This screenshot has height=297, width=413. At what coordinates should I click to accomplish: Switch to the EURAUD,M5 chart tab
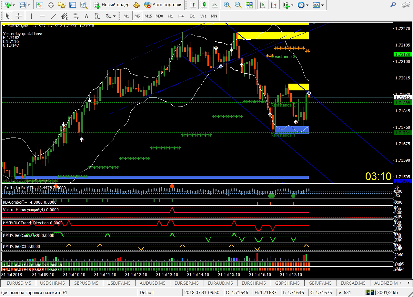(220, 283)
